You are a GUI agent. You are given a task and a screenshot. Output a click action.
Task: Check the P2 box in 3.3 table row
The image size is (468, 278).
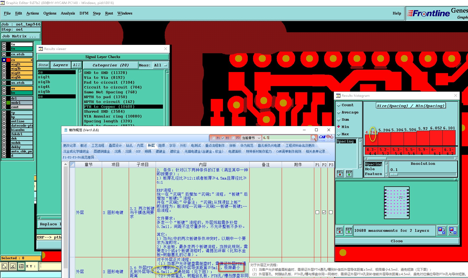point(324,212)
